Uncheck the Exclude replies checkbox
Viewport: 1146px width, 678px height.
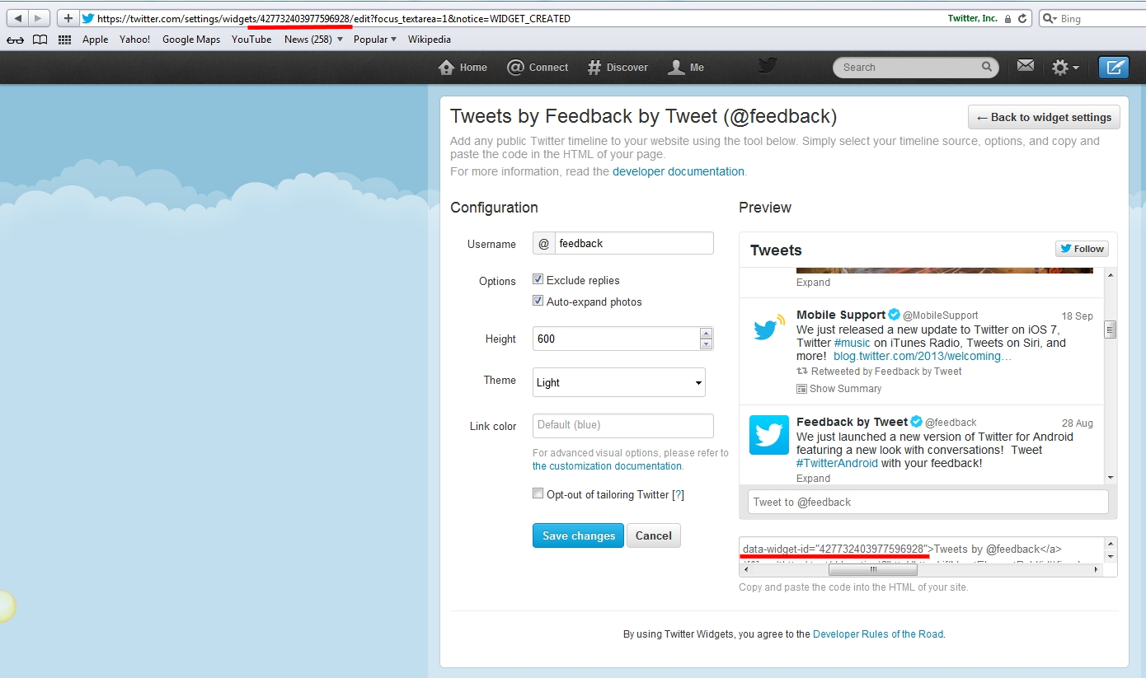click(538, 279)
